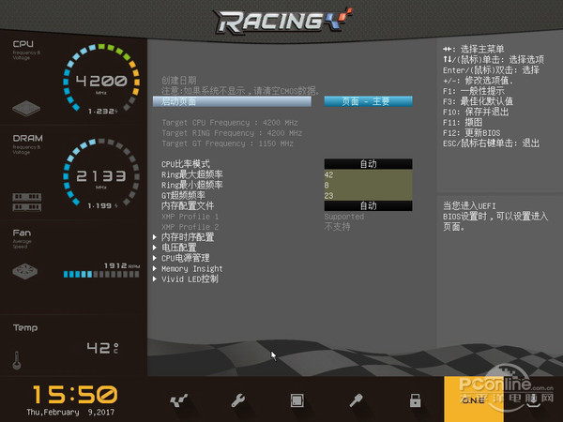Open the Main tab checkered flag icon
Image resolution: width=563 pixels, height=422 pixels.
pyautogui.click(x=178, y=400)
